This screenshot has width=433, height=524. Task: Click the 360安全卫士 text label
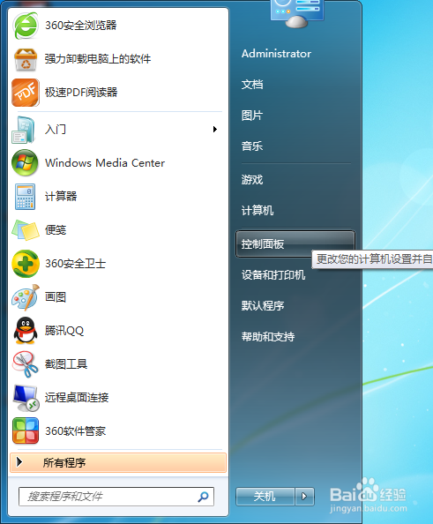coord(76,264)
